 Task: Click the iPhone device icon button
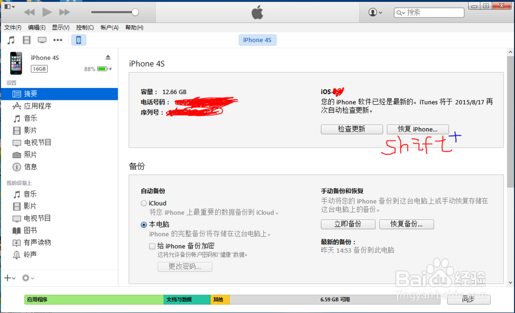78,40
